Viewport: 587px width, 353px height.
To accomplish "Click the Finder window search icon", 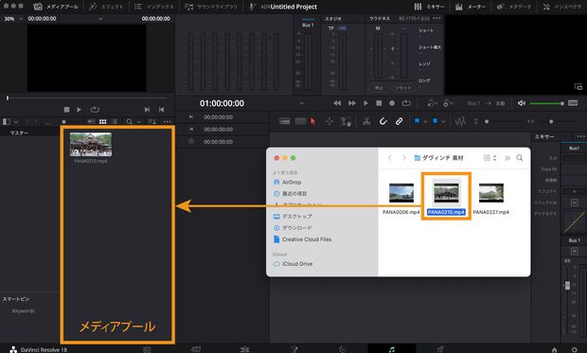I will pyautogui.click(x=520, y=158).
